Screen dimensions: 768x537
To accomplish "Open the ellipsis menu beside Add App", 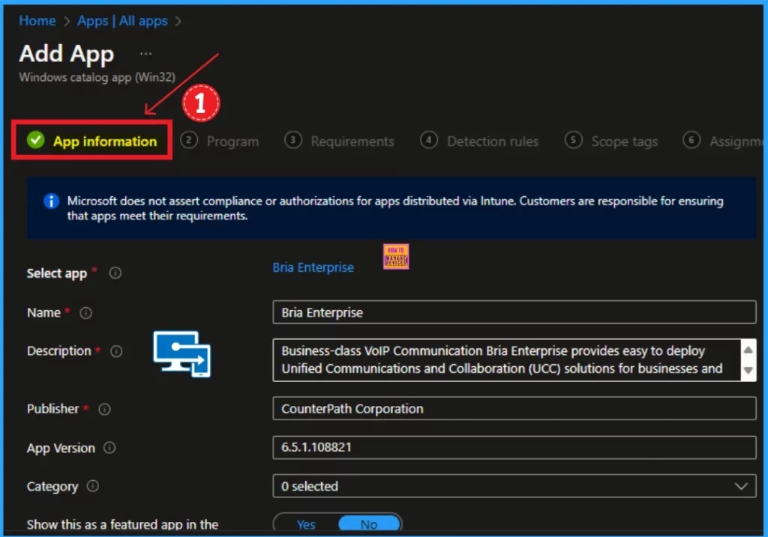I will click(x=145, y=54).
